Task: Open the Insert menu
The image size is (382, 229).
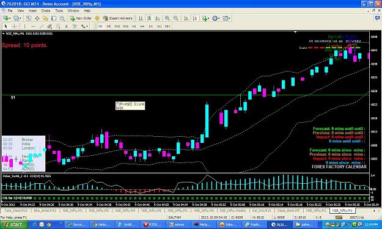Action: [32, 11]
